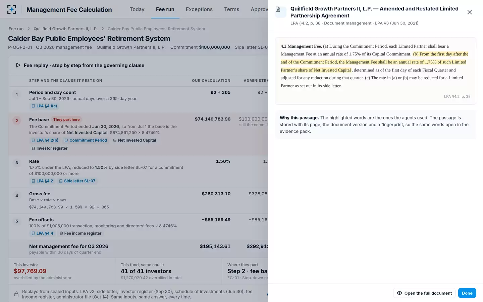Screen dimensions: 483x302
Task: Click the lock icon beside sealed inputs note
Action: point(16,294)
